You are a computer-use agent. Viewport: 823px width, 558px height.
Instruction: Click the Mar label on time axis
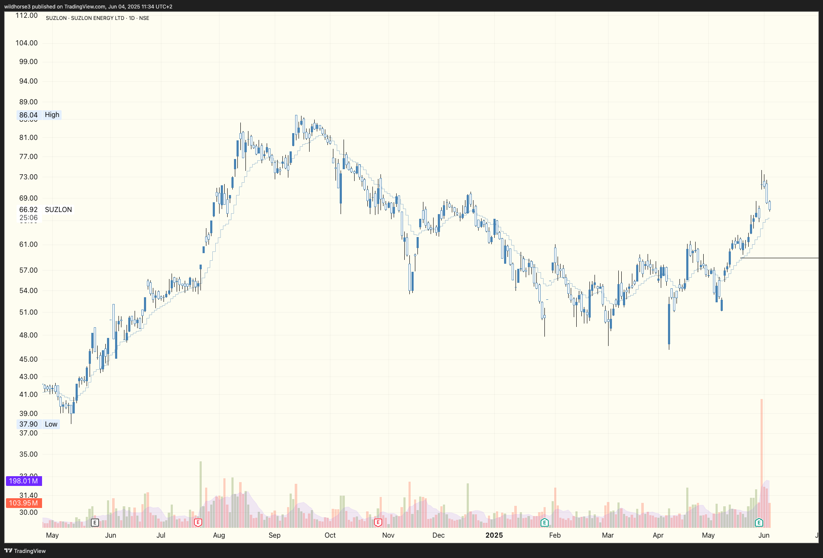[x=608, y=535]
